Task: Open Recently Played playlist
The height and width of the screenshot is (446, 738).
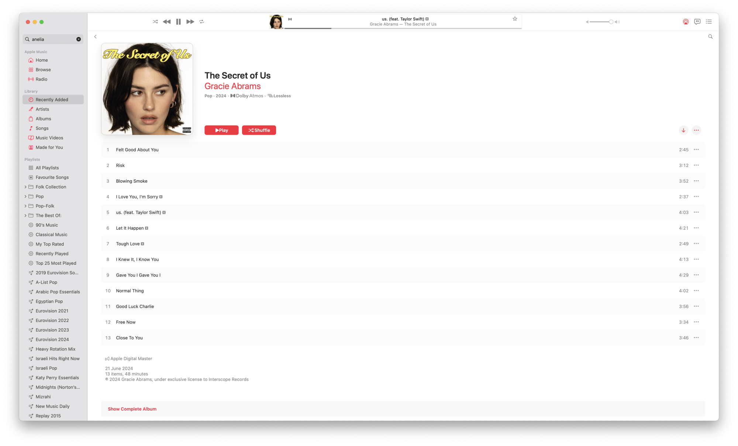Action: coord(53,254)
